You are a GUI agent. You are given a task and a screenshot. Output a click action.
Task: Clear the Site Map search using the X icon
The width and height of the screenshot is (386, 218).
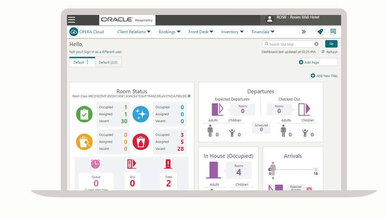click(x=316, y=44)
